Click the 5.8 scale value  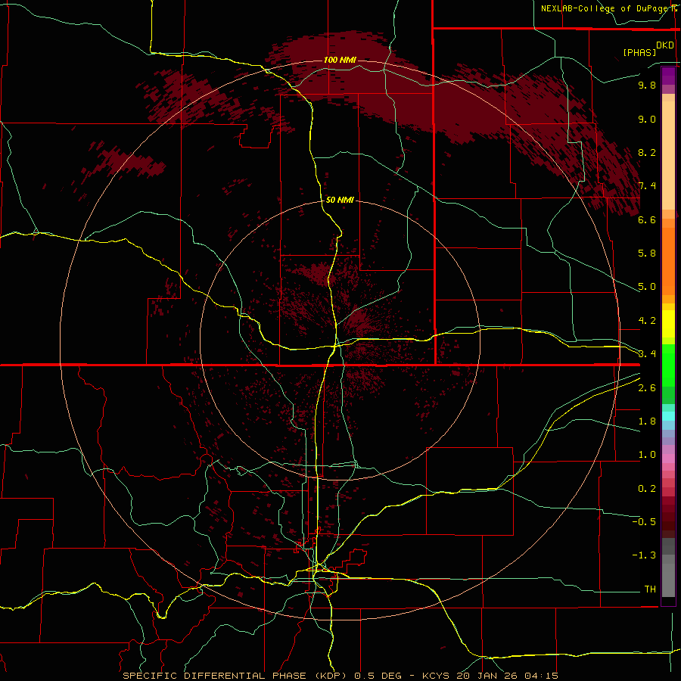pos(647,253)
